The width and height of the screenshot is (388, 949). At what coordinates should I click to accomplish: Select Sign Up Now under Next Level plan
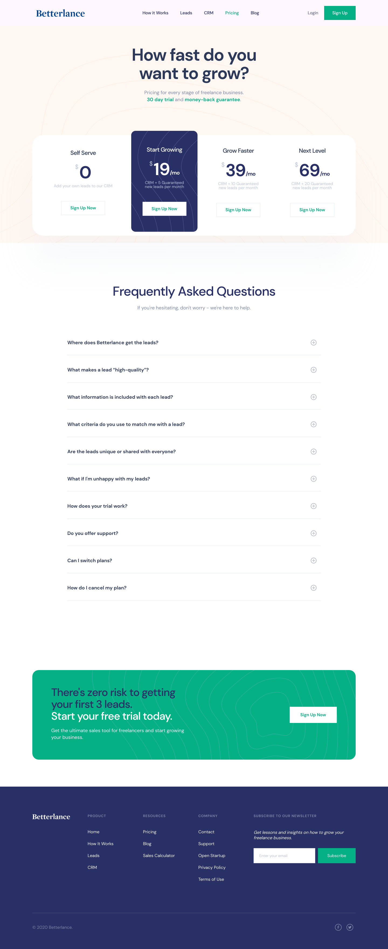[312, 210]
